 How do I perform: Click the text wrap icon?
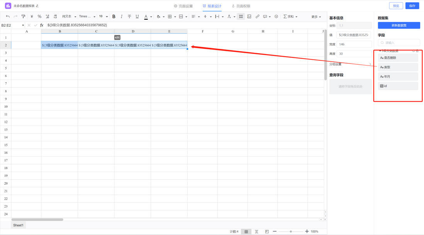[217, 17]
